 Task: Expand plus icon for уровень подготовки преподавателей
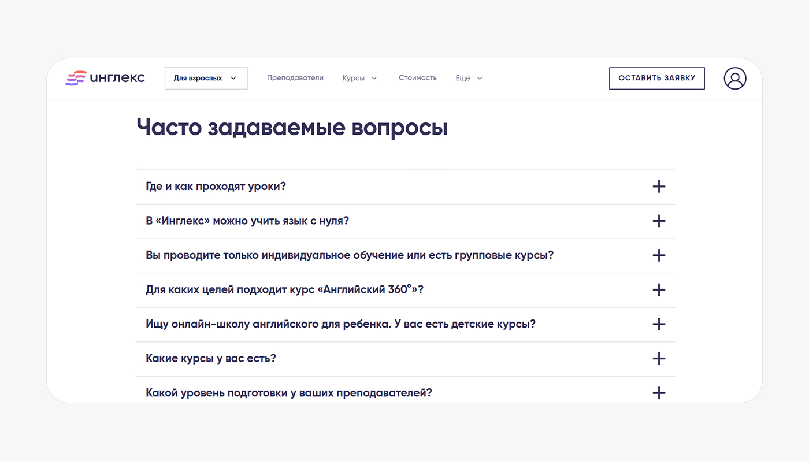(659, 393)
